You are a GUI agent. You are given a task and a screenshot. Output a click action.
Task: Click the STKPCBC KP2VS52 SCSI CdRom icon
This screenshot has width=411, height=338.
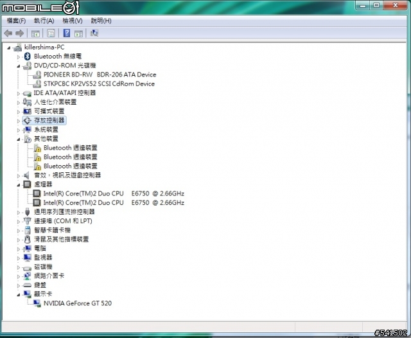click(x=37, y=84)
